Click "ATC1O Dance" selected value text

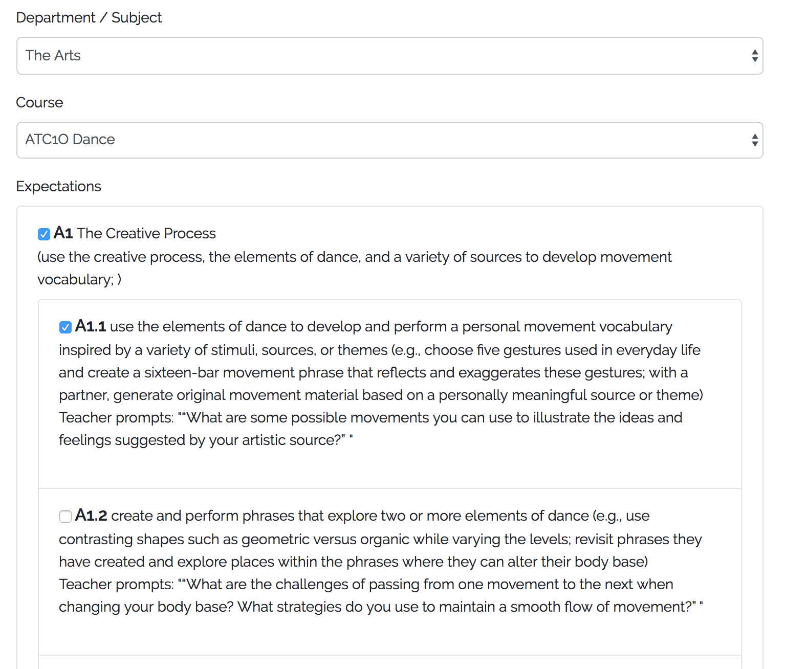pos(70,140)
